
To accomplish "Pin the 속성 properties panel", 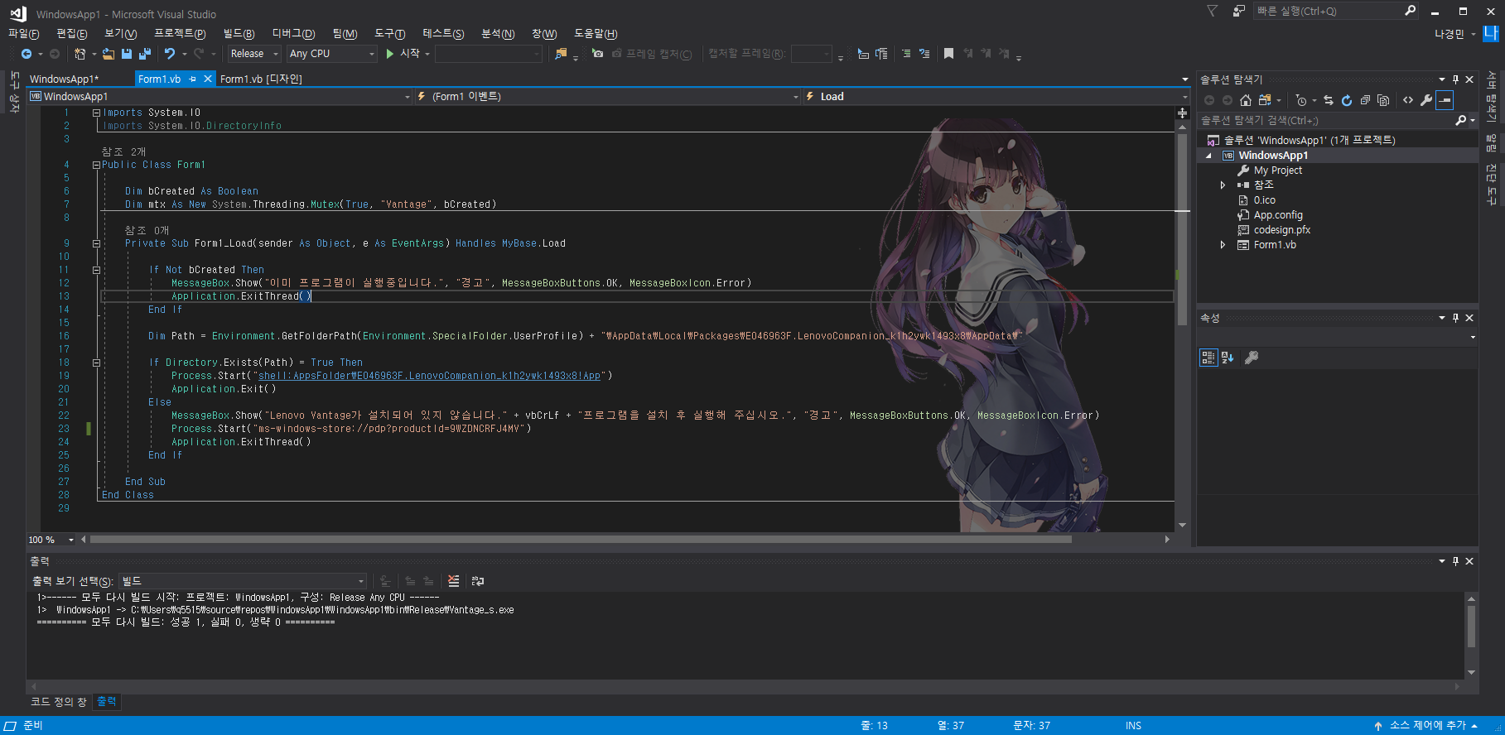I will coord(1455,318).
